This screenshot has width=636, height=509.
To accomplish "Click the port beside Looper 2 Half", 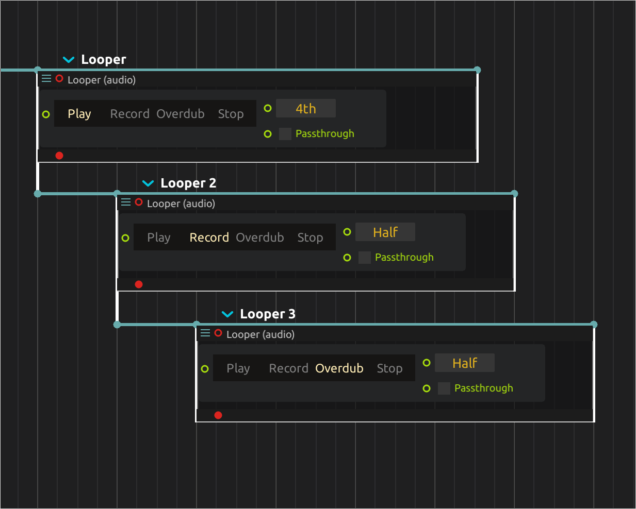I will point(347,232).
